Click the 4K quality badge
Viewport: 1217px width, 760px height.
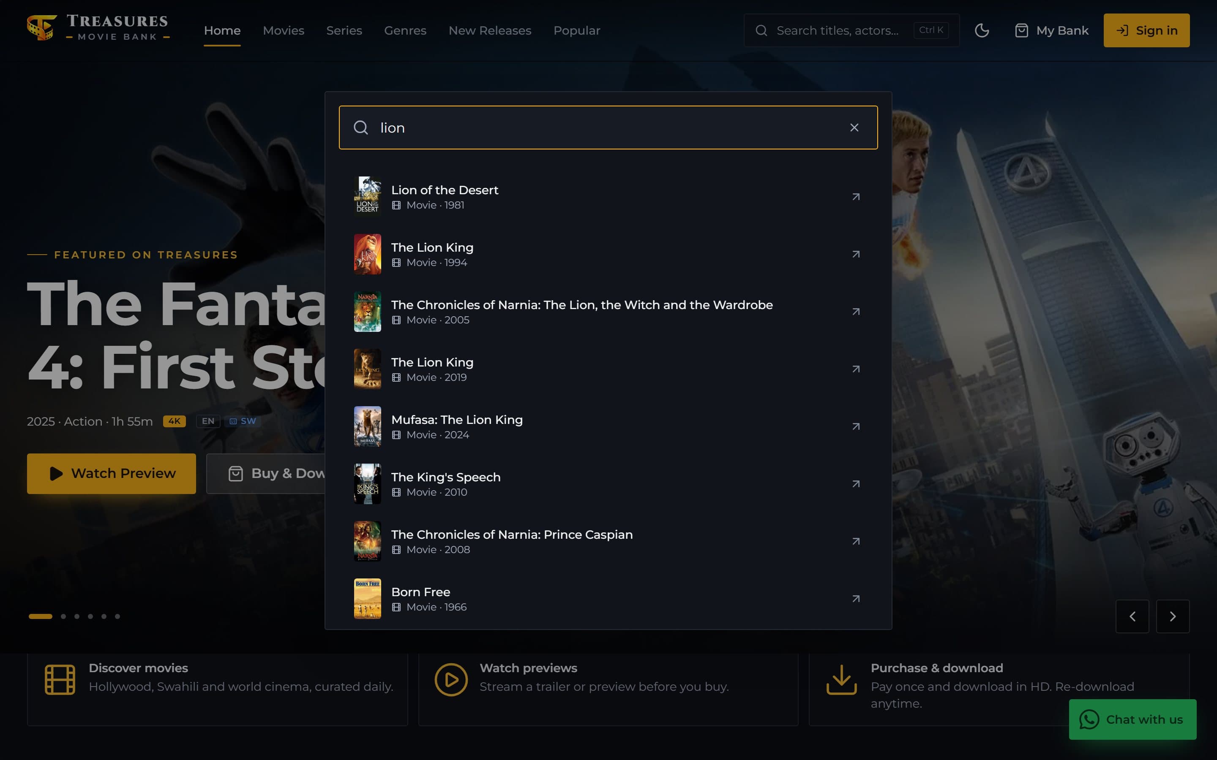[175, 421]
